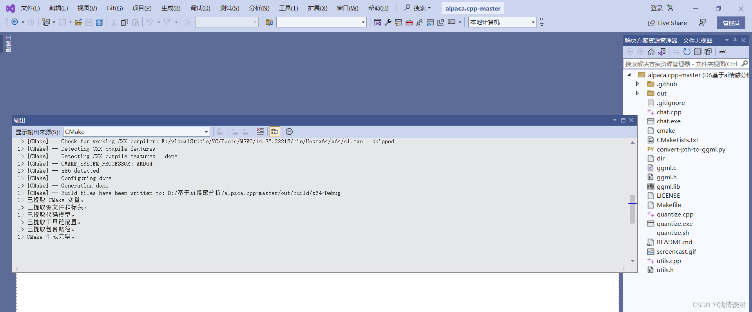
Task: Click the wrench icon in the toolbar
Action: (388, 22)
